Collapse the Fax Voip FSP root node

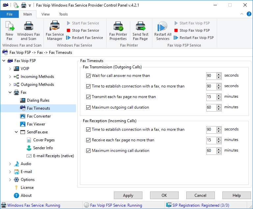[x=4, y=61]
